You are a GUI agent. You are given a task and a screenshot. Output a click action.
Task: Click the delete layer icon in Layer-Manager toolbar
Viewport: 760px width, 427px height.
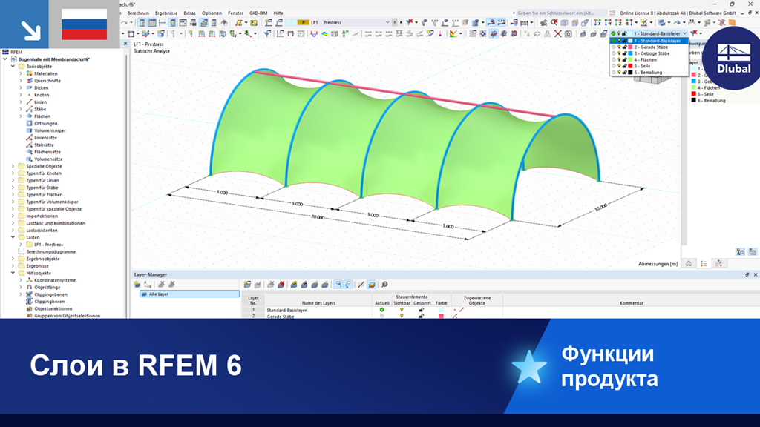pyautogui.click(x=281, y=285)
